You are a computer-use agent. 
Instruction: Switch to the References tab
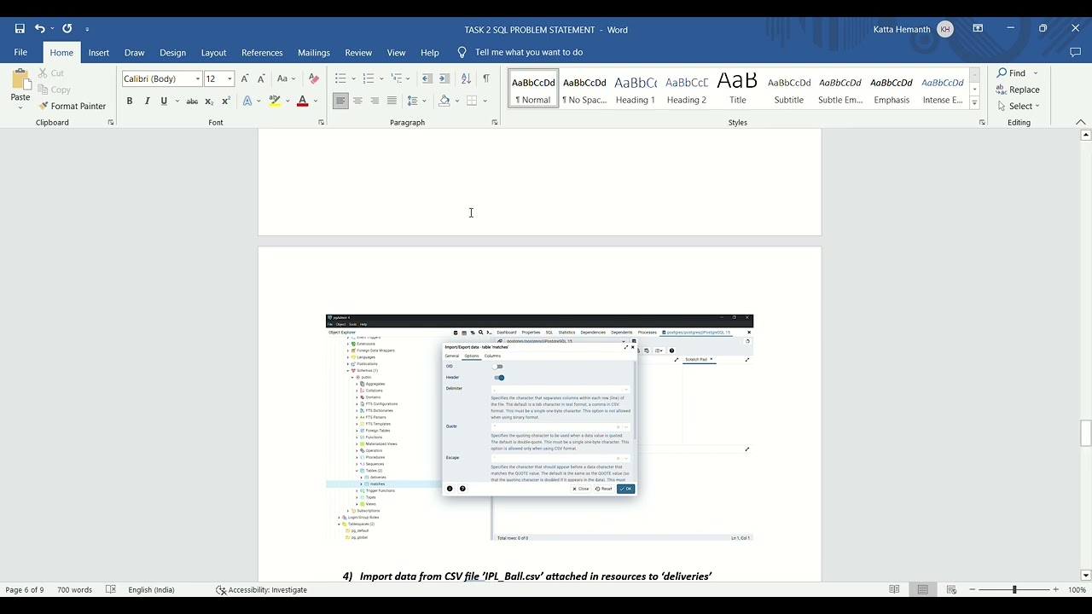[262, 52]
